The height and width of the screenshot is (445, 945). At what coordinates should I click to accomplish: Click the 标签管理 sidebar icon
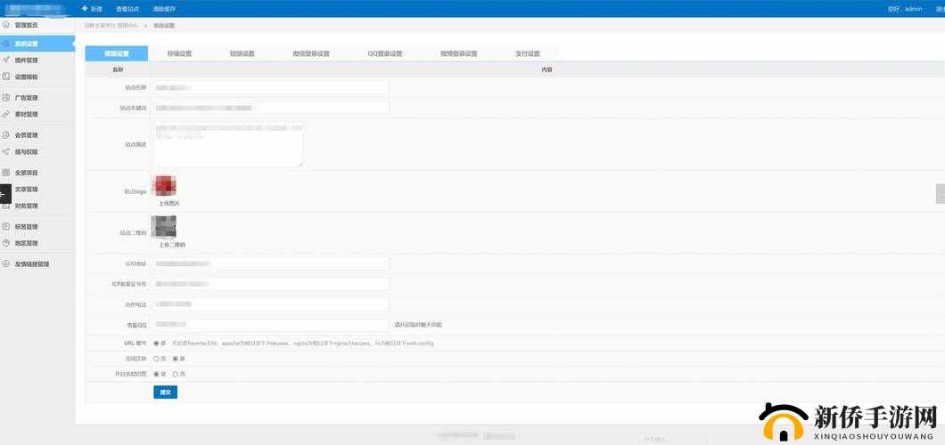tap(6, 226)
